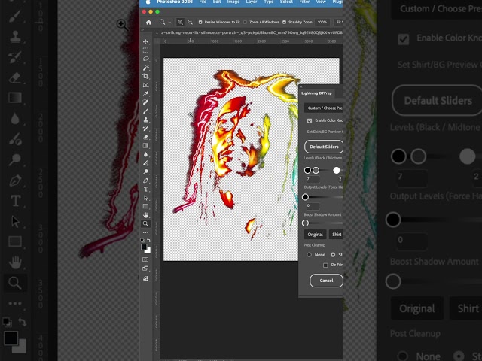This screenshot has height=361, width=482.
Task: Select the Horizontal Type tool
Action: pyautogui.click(x=145, y=189)
